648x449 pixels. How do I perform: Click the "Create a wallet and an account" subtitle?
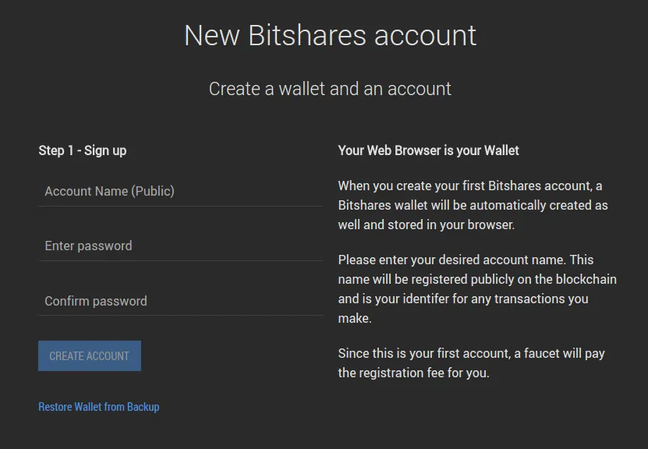click(x=330, y=89)
